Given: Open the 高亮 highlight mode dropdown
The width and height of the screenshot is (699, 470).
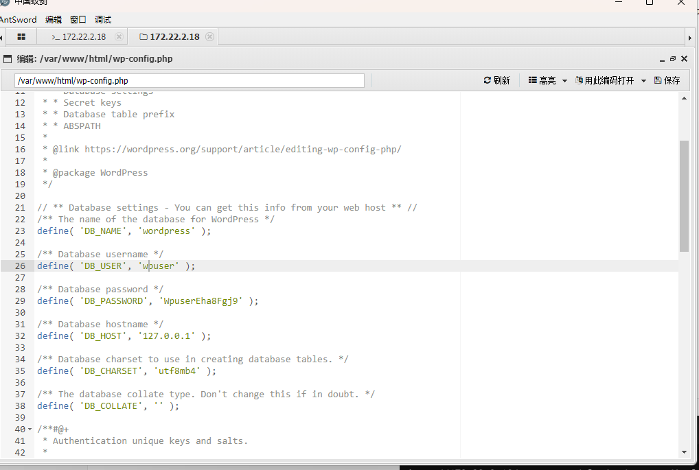Looking at the screenshot, I should (547, 80).
